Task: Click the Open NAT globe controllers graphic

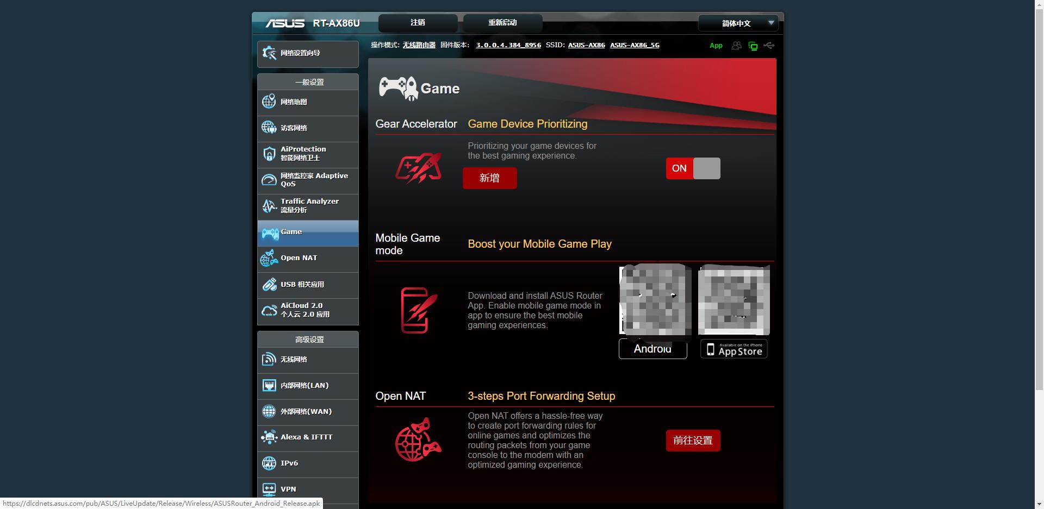Action: (x=418, y=439)
